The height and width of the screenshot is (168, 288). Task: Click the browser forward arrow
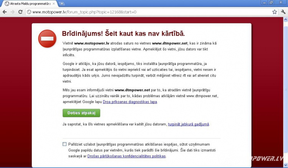pos(13,12)
